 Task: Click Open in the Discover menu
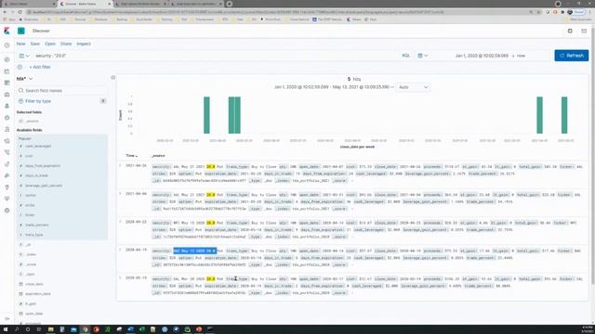(x=50, y=44)
